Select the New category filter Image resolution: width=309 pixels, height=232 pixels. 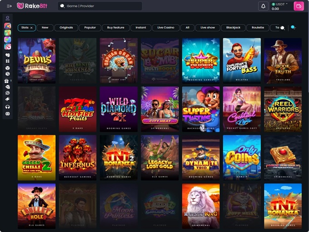(45, 28)
